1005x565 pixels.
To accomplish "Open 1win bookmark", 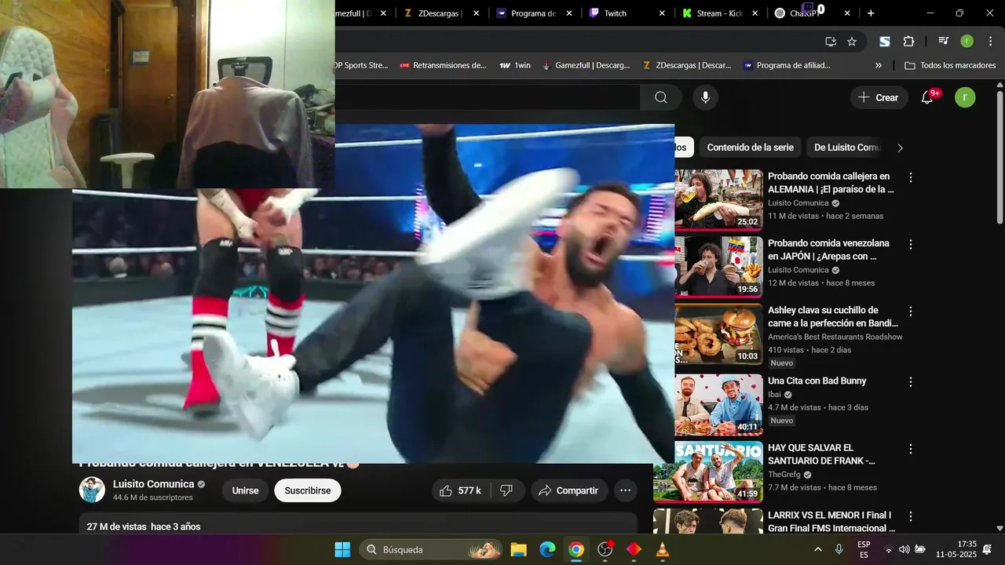I will pyautogui.click(x=515, y=65).
